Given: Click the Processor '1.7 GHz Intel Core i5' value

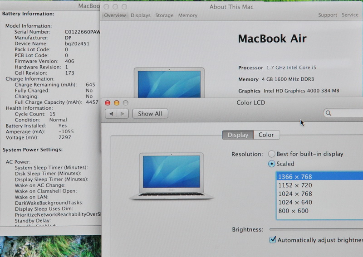Looking at the screenshot, I should point(291,68).
